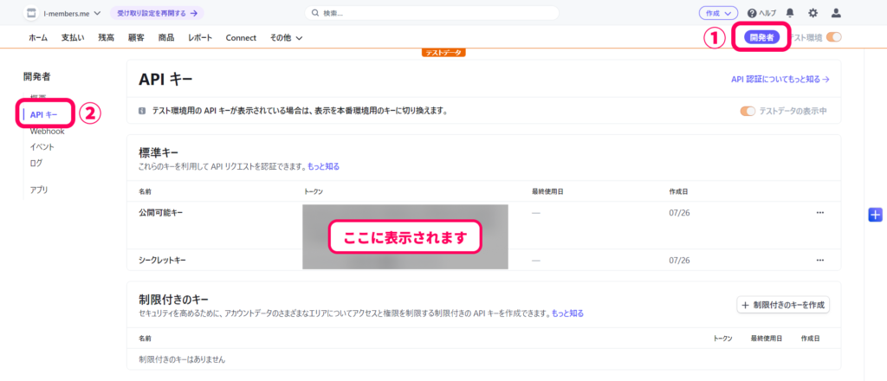Open the Connect tab
887x381 pixels.
pos(241,38)
